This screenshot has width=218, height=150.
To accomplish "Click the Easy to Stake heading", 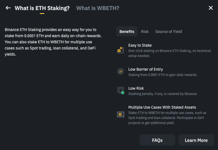I will tap(140, 45).
